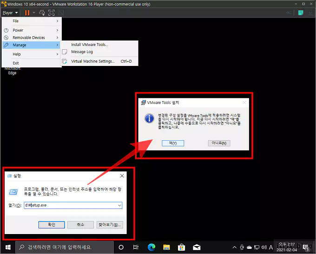The width and height of the screenshot is (316, 254).
Task: Launch Microsoft Edge from the taskbar
Action: pyautogui.click(x=151, y=247)
